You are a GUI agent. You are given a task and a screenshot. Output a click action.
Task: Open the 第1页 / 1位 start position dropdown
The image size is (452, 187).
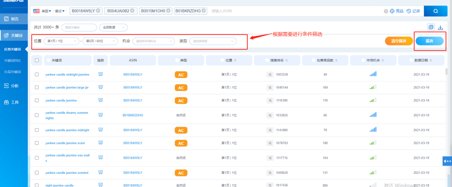tap(61, 41)
